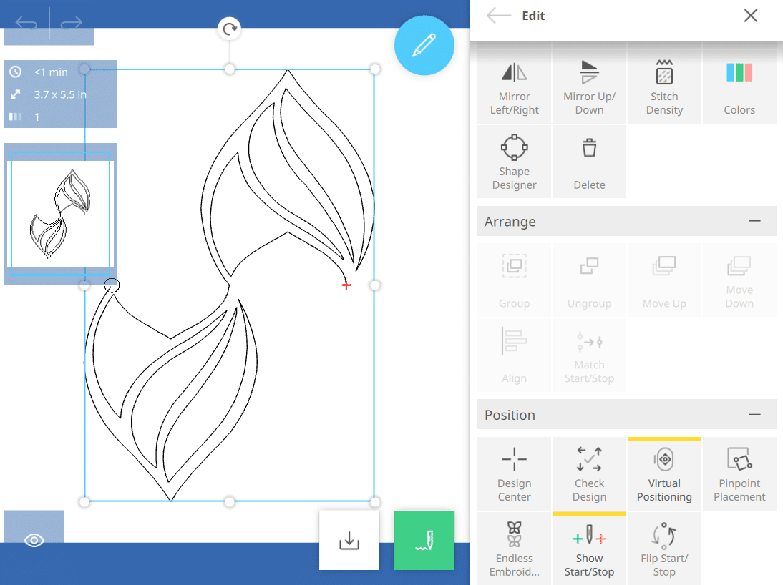Select Mirror Up/Down tool
783x585 pixels.
[589, 87]
